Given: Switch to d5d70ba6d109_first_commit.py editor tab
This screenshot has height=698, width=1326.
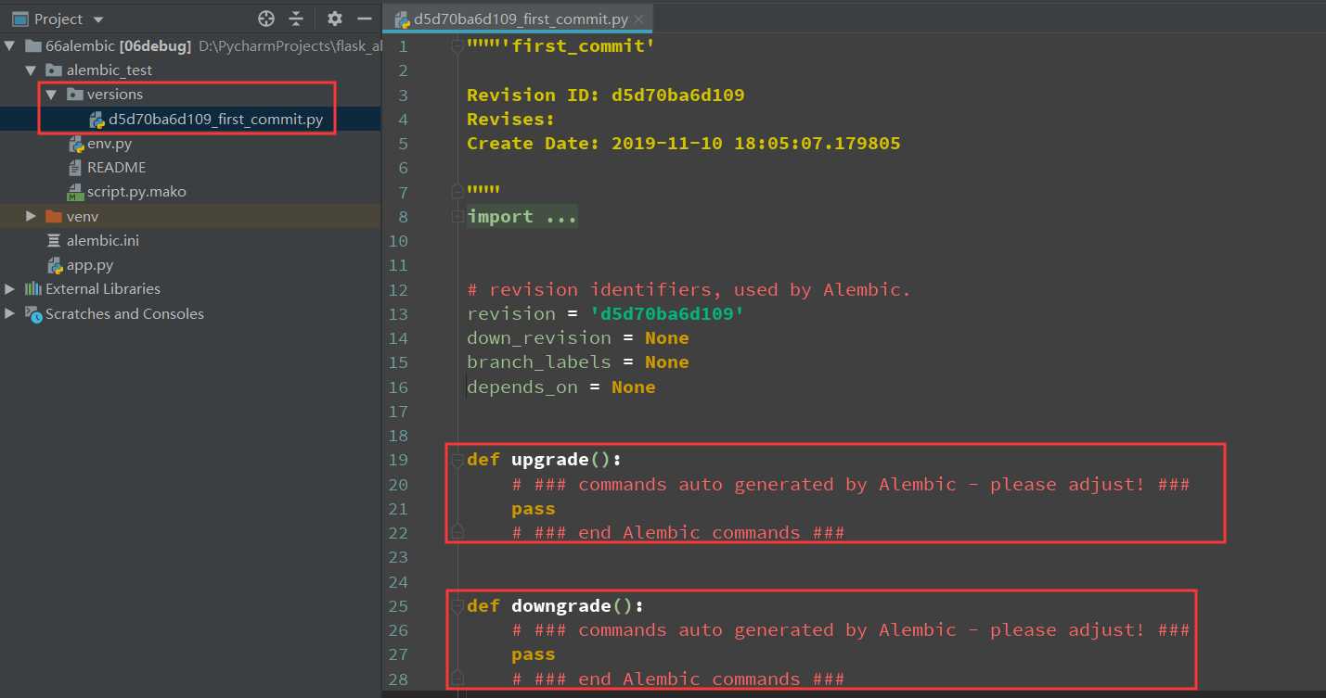Looking at the screenshot, I should 521,19.
